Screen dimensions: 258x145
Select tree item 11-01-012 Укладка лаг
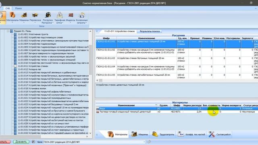click(29, 69)
